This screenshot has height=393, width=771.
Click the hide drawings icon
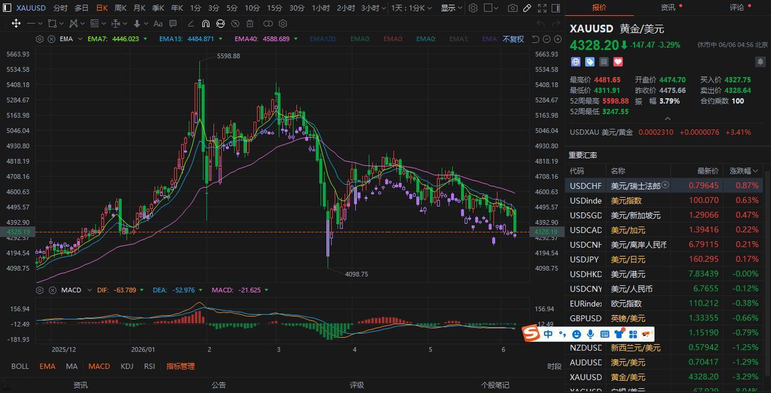tap(235, 24)
